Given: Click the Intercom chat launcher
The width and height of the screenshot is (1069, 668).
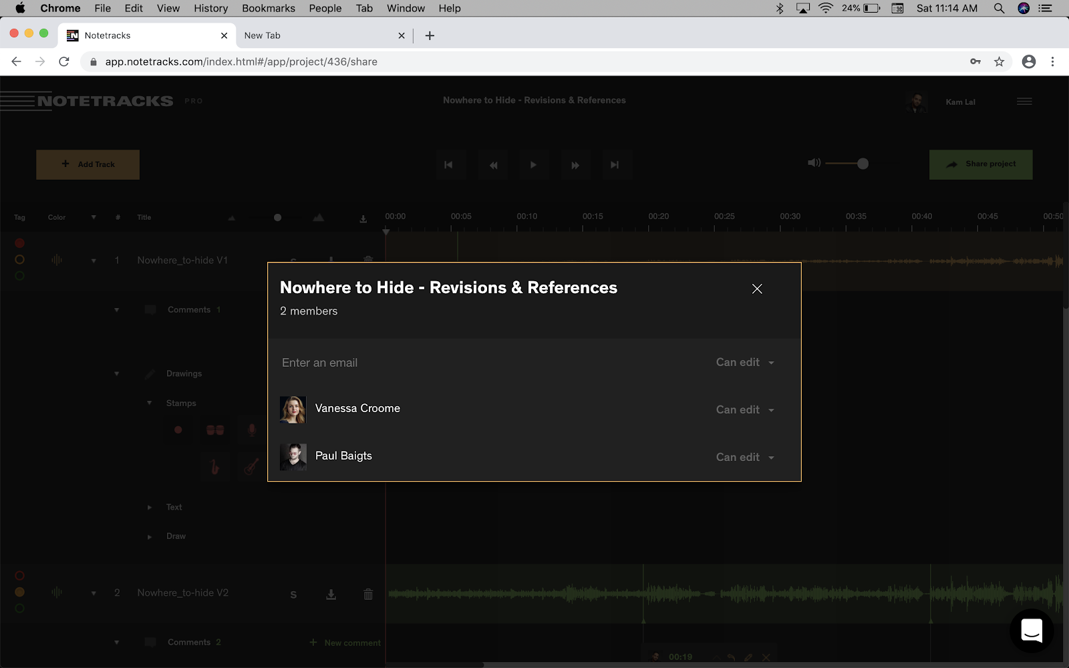Looking at the screenshot, I should [1032, 631].
